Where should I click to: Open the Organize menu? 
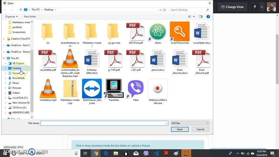click(11, 17)
